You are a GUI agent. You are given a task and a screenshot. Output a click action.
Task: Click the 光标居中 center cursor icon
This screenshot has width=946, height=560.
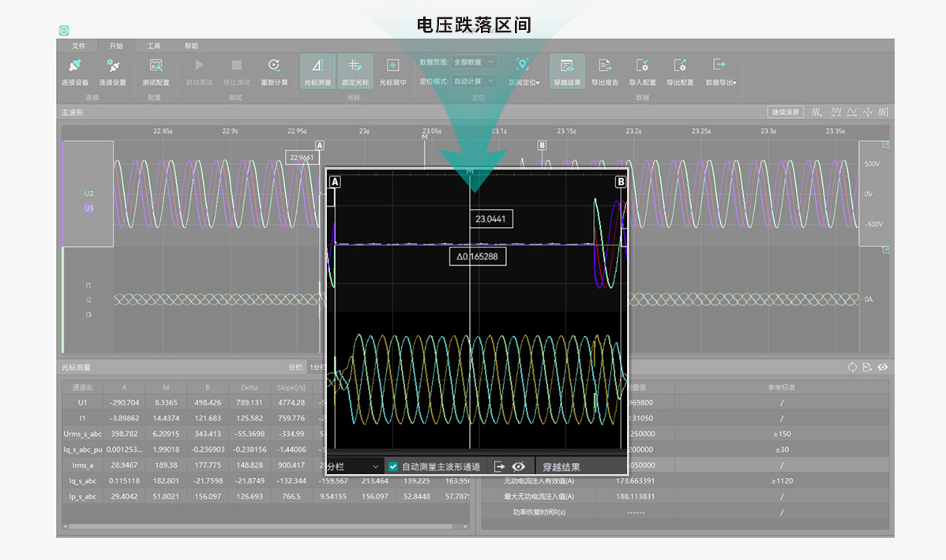(x=392, y=66)
